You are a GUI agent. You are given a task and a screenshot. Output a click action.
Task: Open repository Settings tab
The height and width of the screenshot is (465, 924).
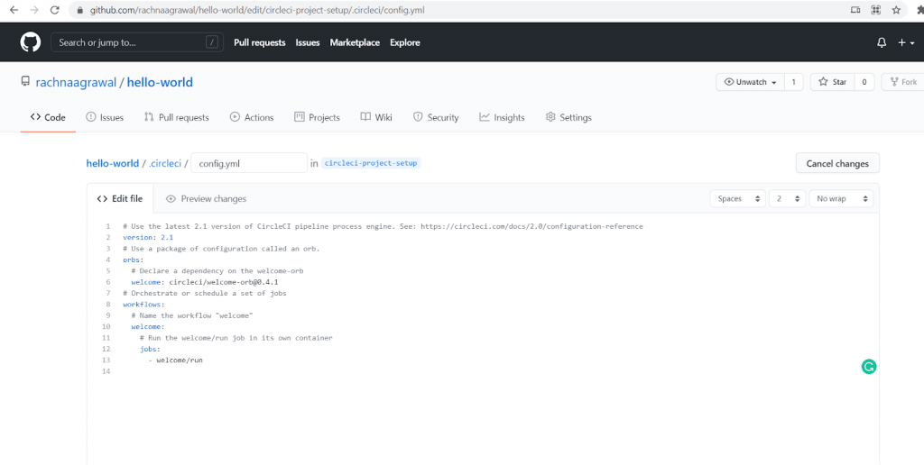568,117
